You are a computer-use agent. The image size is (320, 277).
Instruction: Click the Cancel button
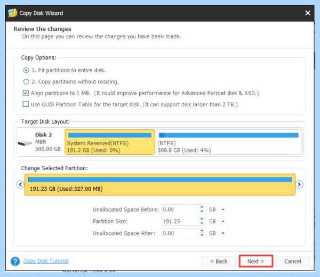[x=293, y=262]
